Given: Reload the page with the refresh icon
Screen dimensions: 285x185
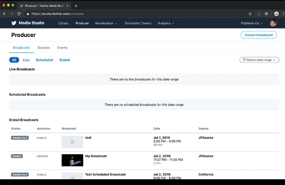Looking at the screenshot, I should tap(19, 14).
